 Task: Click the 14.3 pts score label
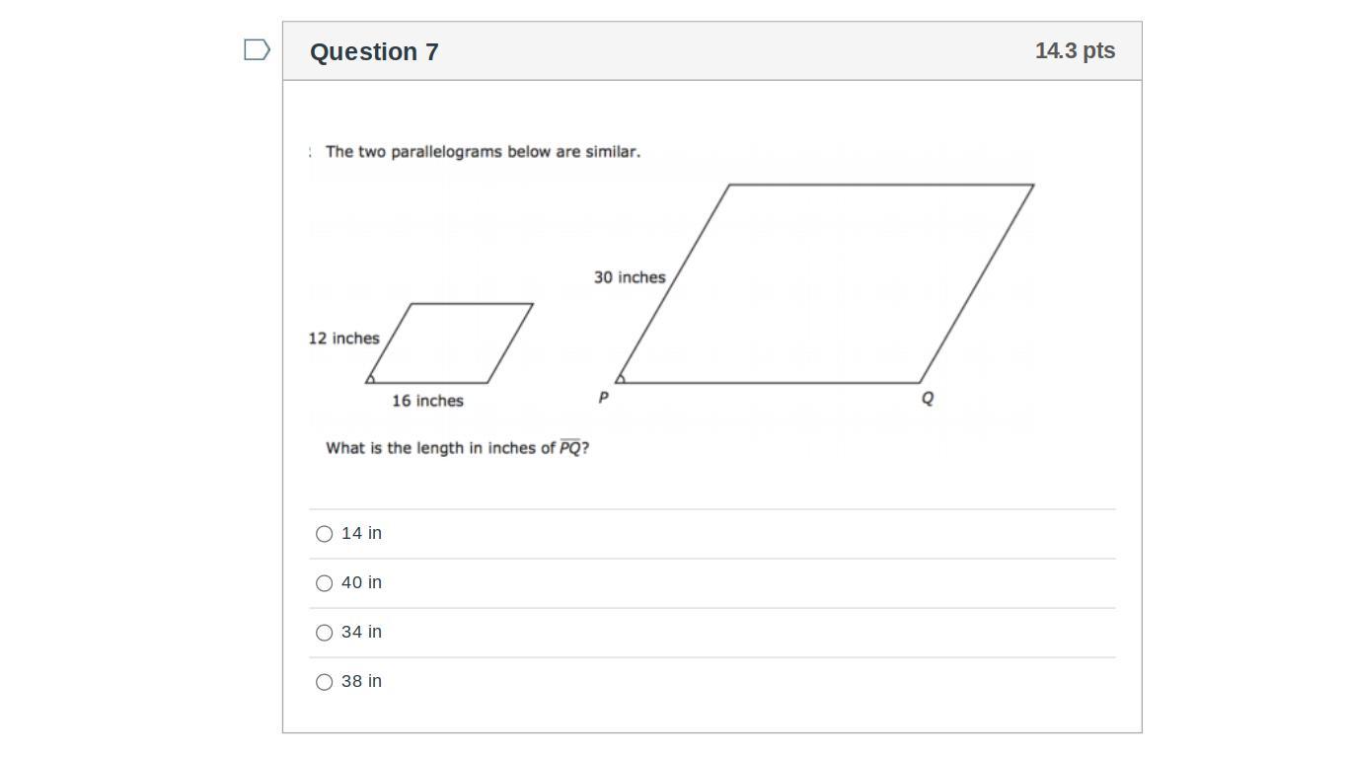(1075, 51)
